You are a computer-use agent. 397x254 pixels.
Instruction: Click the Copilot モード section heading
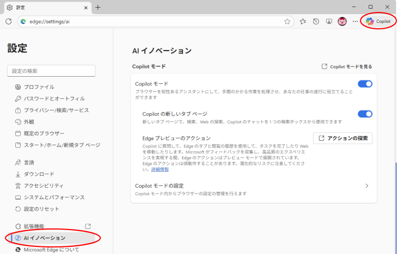[149, 66]
